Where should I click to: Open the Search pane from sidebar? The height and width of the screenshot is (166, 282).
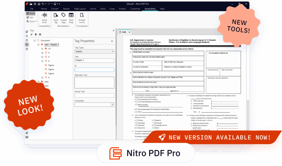pyautogui.click(x=27, y=36)
